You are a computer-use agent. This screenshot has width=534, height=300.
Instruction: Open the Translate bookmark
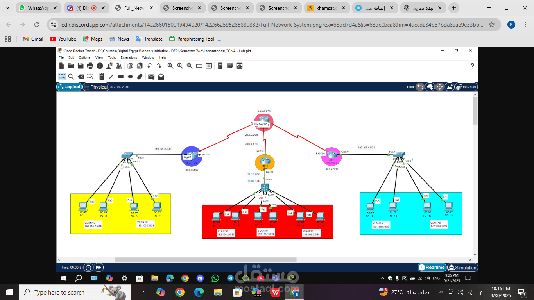click(x=149, y=39)
